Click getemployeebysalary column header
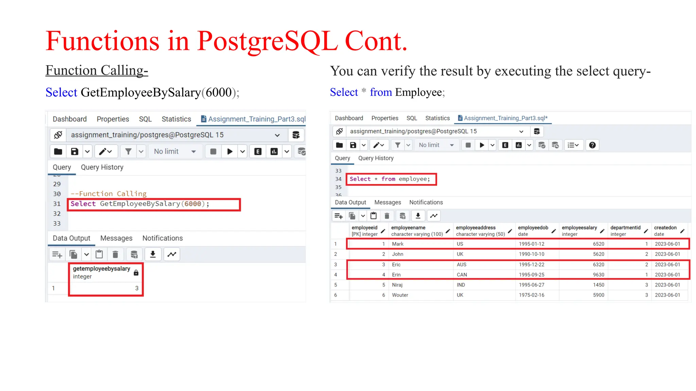This screenshot has height=391, width=696. (x=106, y=273)
